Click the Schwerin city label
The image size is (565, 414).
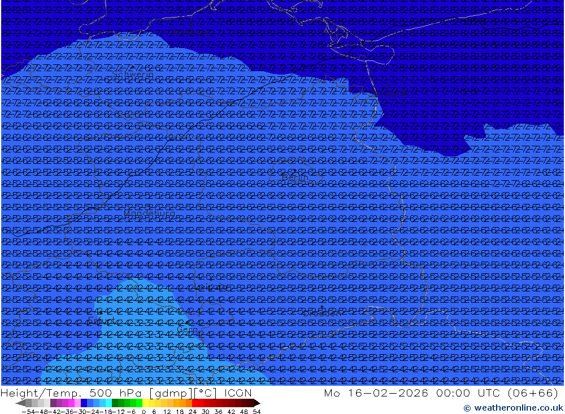pyautogui.click(x=133, y=74)
